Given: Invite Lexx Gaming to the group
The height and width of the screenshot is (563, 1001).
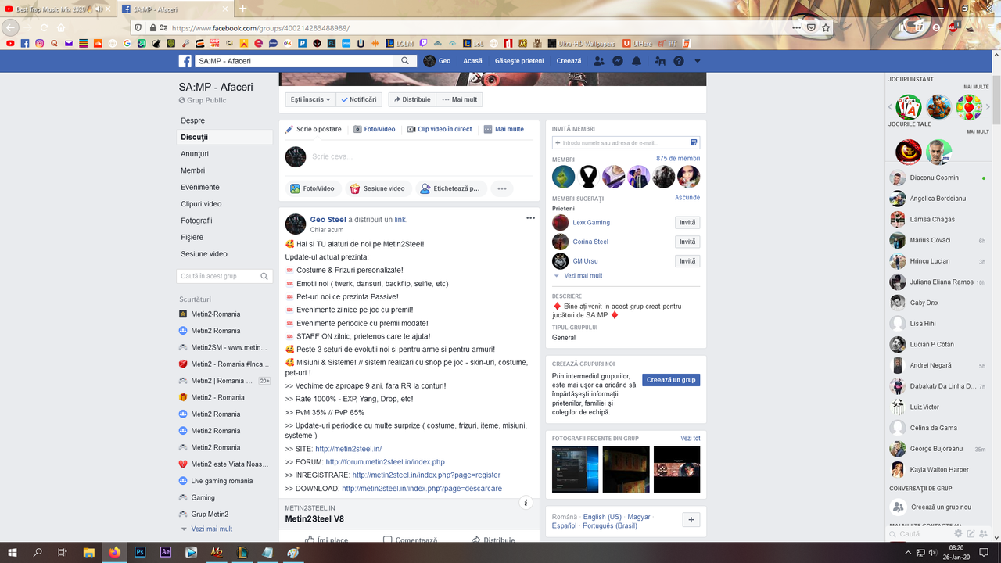Looking at the screenshot, I should point(687,222).
